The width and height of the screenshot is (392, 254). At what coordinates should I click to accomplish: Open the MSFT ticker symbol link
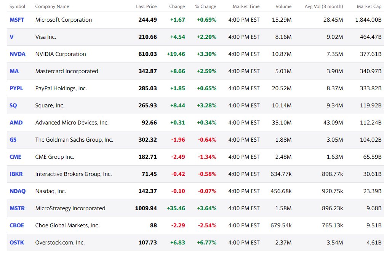tap(17, 20)
